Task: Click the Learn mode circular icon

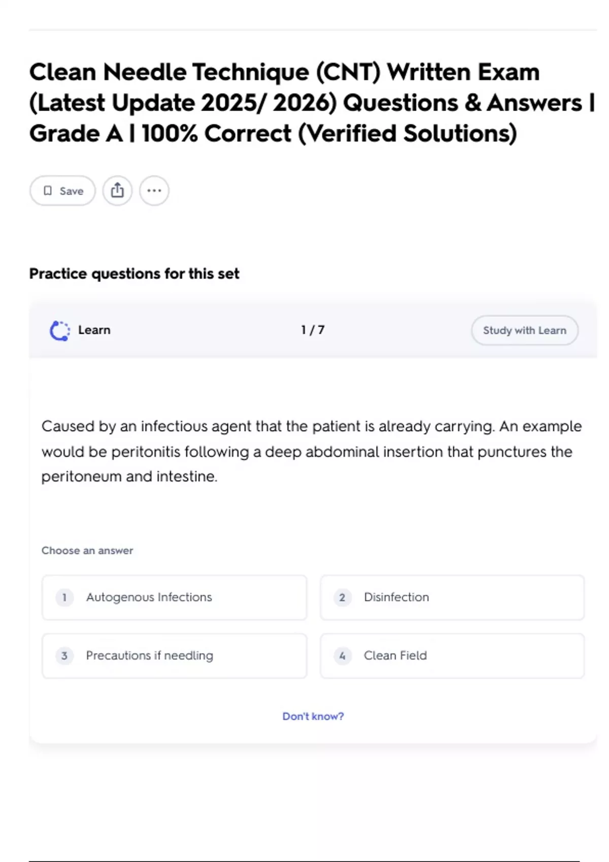Action: 60,331
